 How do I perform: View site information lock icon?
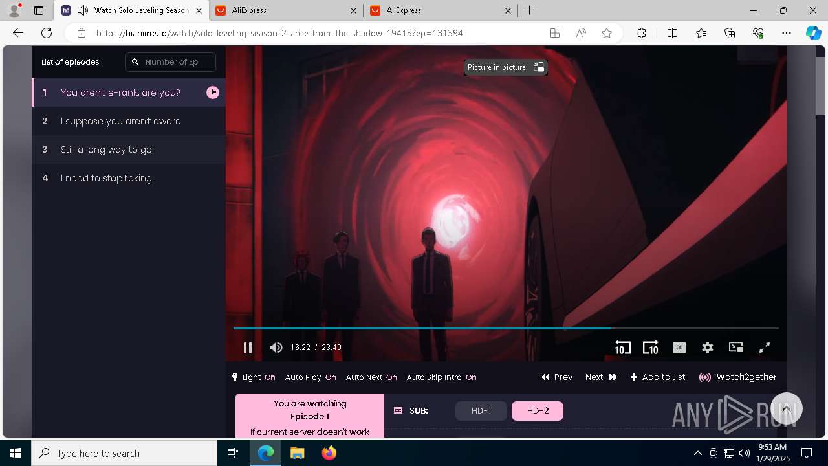(x=81, y=33)
